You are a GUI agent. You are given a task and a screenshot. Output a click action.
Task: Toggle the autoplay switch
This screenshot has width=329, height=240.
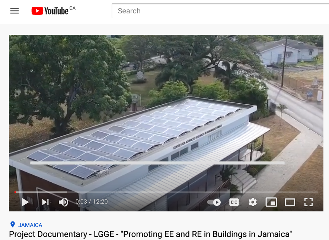tap(214, 202)
